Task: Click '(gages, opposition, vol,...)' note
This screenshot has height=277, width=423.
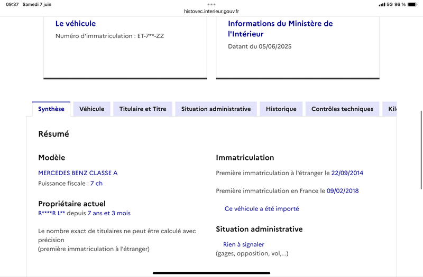Action: 252,254
